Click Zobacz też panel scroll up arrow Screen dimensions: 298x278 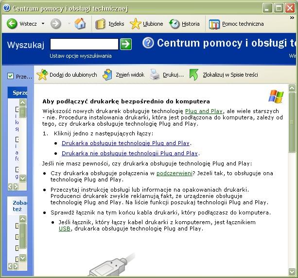[x=22, y=219]
